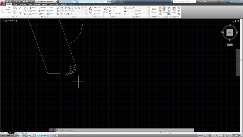This screenshot has height=137, width=243.
Task: Pick the Move tool in Modify
Action: 33,8
